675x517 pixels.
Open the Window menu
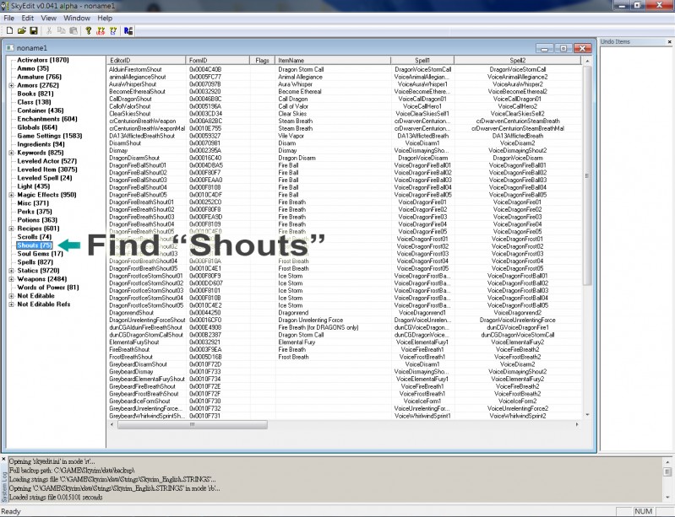pyautogui.click(x=77, y=18)
